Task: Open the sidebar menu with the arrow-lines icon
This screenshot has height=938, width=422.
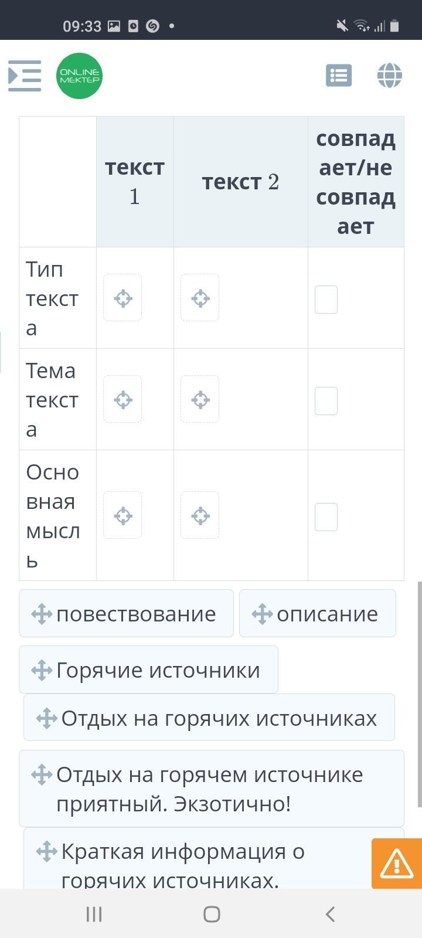Action: point(25,76)
